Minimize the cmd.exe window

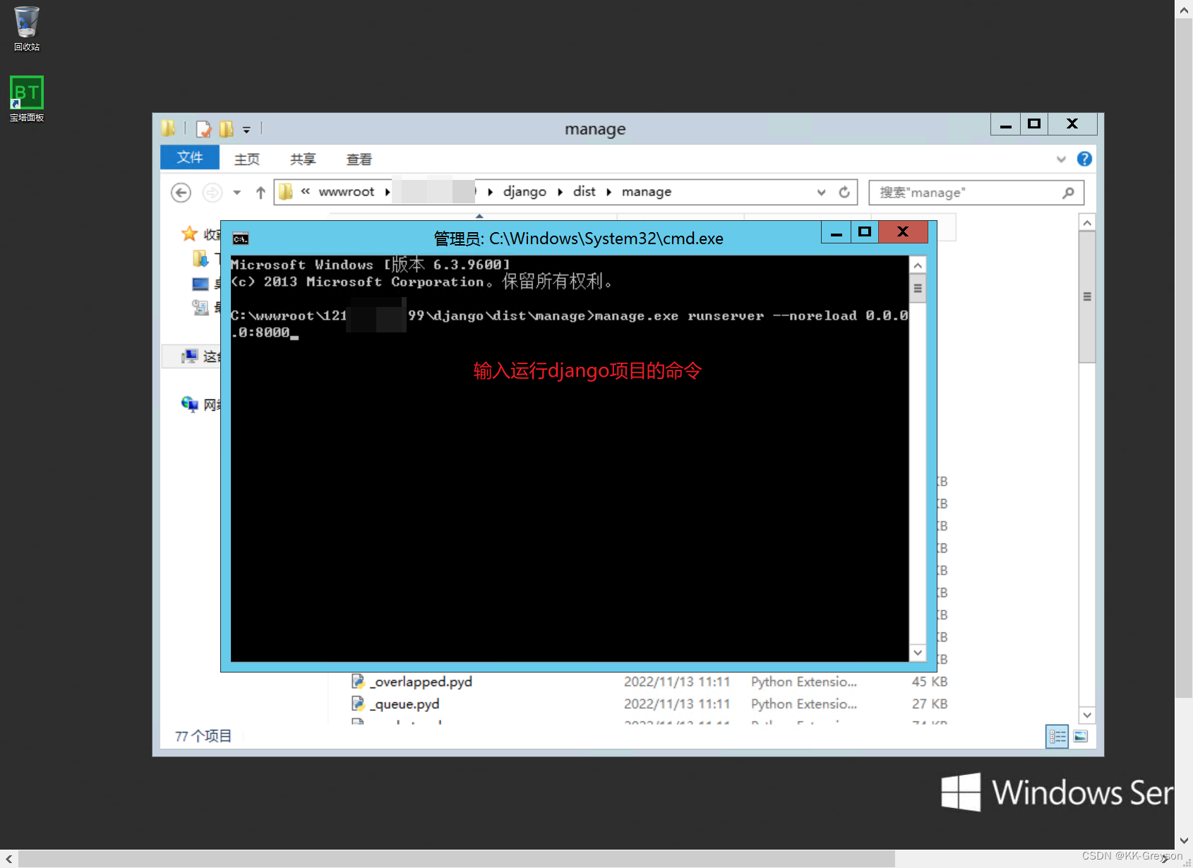836,232
